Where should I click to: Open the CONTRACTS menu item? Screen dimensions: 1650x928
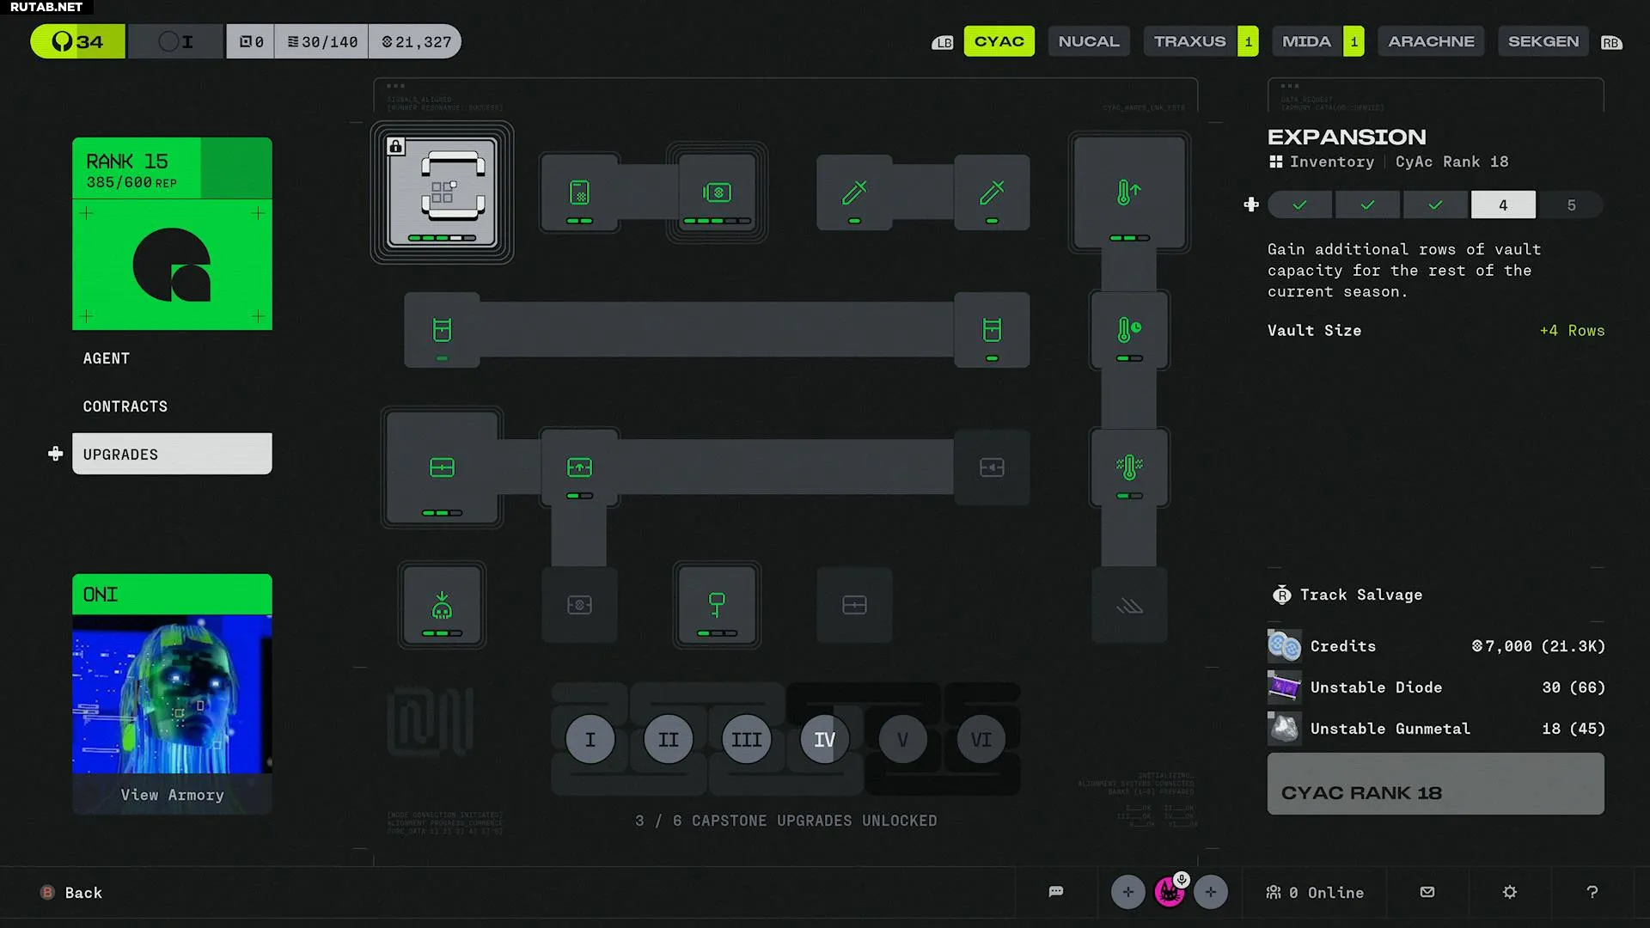coord(125,406)
